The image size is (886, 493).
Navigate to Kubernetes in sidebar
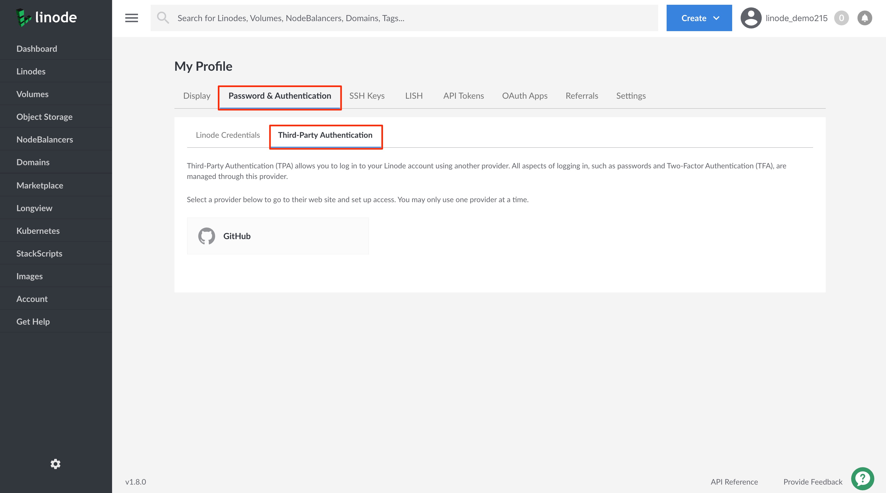(x=38, y=231)
